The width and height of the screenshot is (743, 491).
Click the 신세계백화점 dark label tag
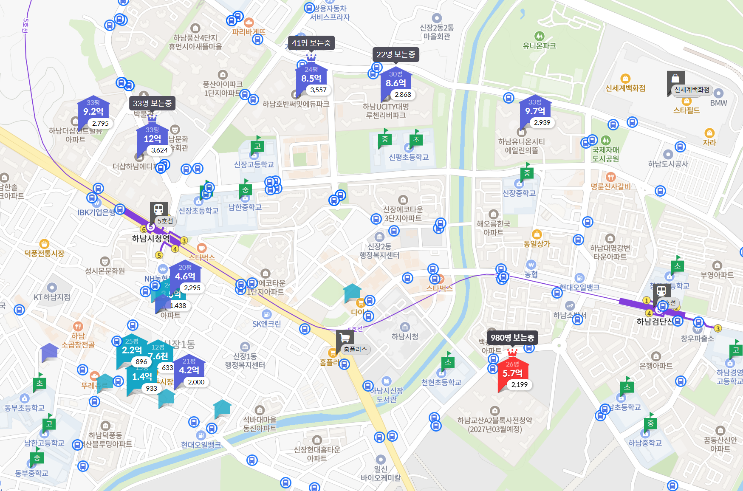(692, 90)
